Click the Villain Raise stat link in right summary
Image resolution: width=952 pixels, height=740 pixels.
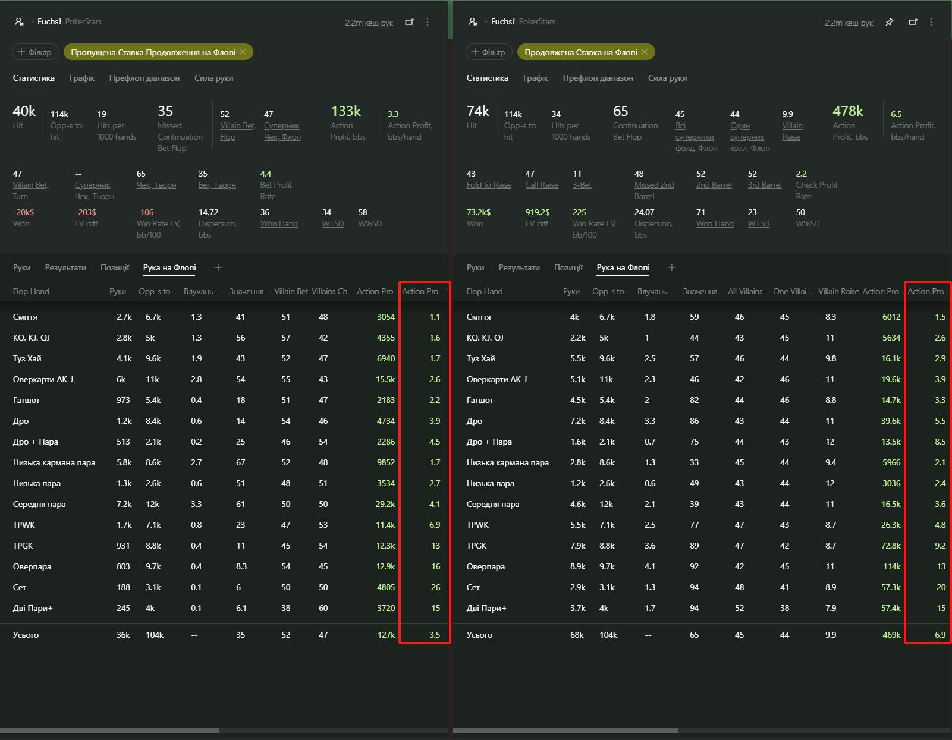tap(792, 131)
